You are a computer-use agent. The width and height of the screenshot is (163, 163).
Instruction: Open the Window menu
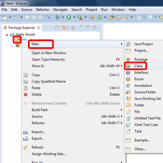118,9
